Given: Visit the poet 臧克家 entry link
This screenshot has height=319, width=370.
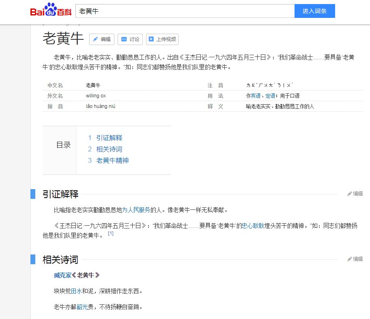Looking at the screenshot, I should [x=62, y=275].
